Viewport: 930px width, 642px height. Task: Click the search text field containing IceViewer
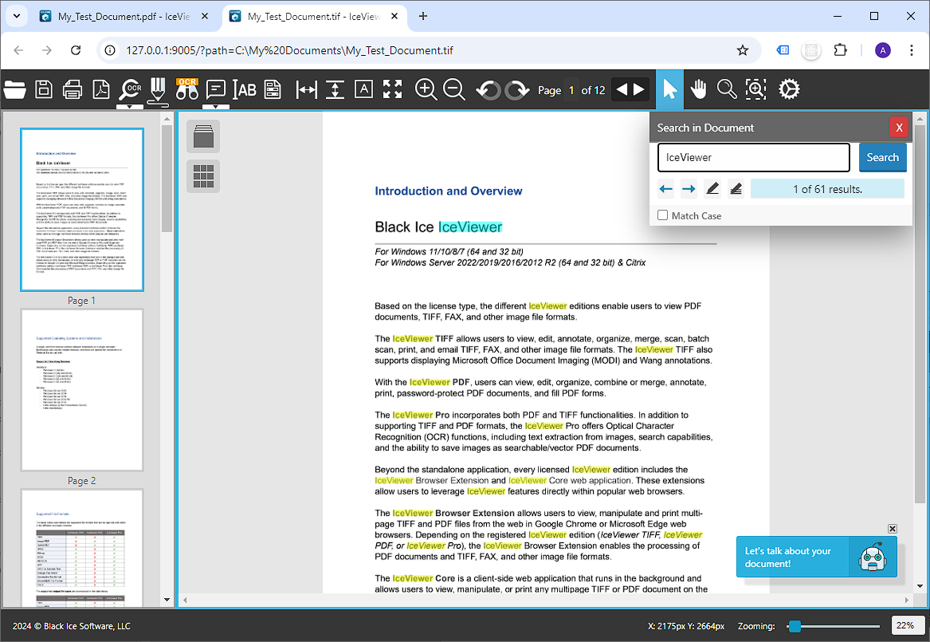pos(754,157)
